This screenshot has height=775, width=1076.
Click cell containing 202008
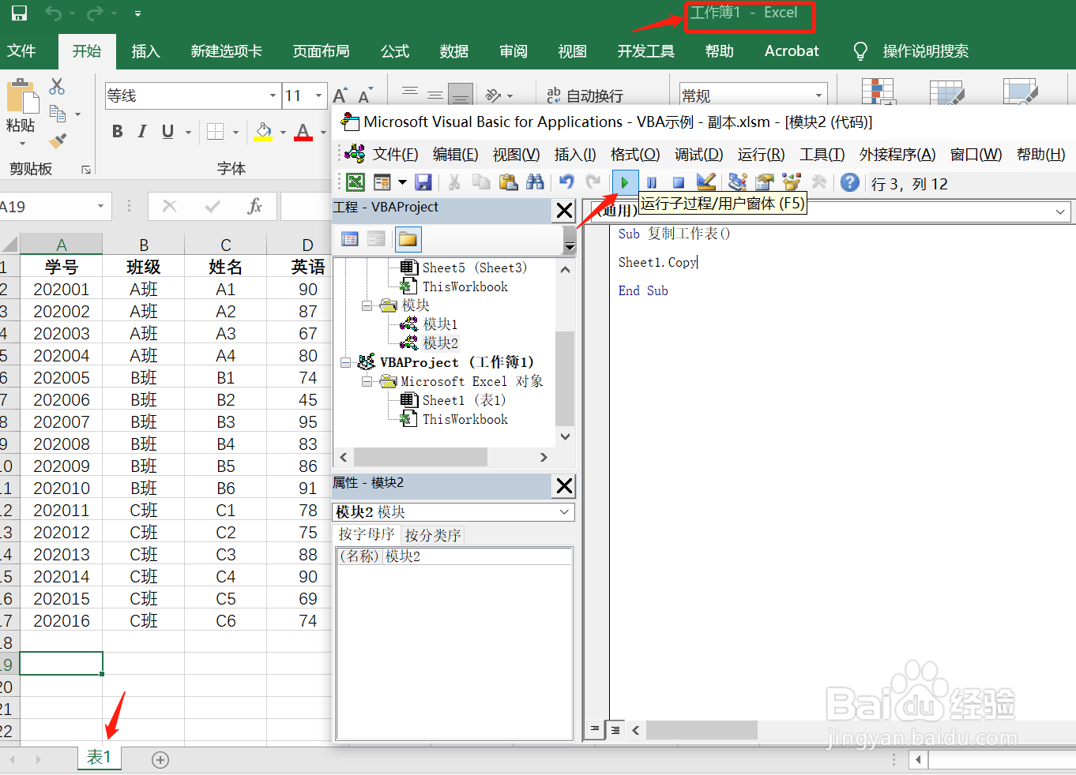[62, 444]
